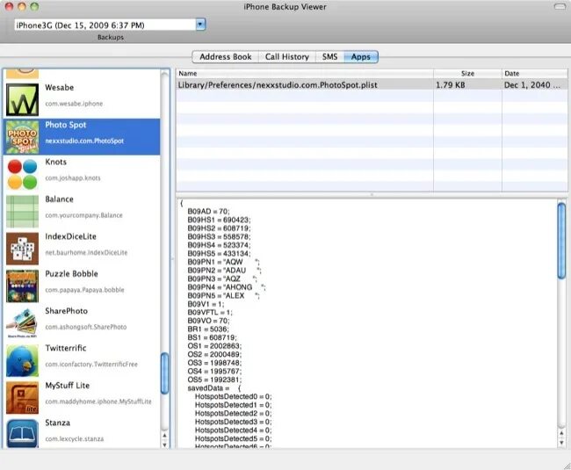571x470 pixels.
Task: Select the Apps tab
Action: [361, 57]
